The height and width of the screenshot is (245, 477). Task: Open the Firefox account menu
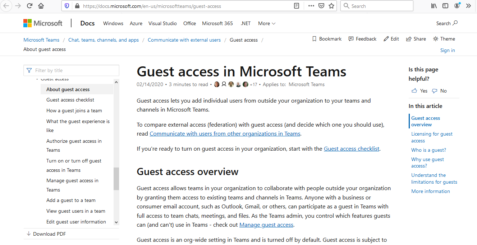click(x=457, y=6)
